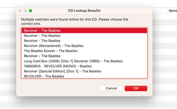Select the 19660805 REVOLVER (MONO) match

[58, 66]
